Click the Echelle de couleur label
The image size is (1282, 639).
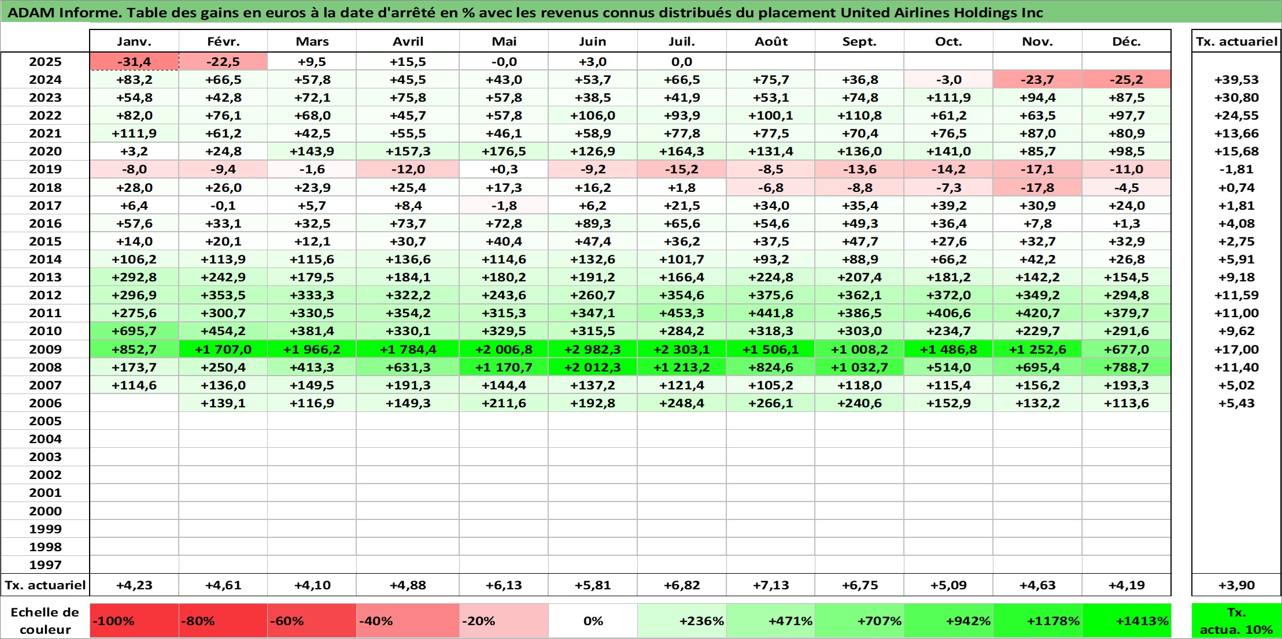[45, 621]
